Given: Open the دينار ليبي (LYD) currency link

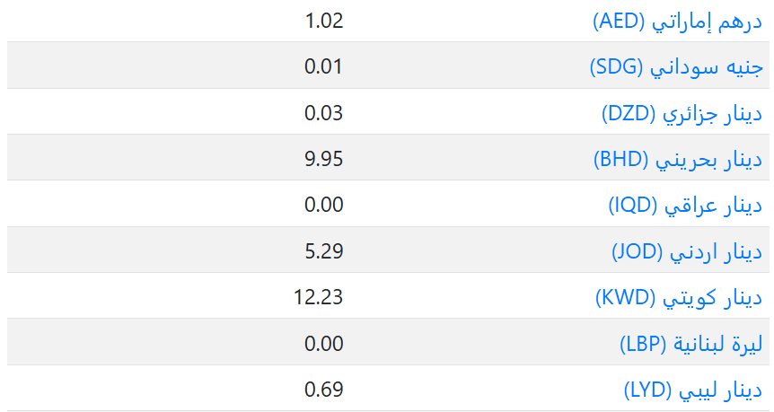Looking at the screenshot, I should point(692,390).
